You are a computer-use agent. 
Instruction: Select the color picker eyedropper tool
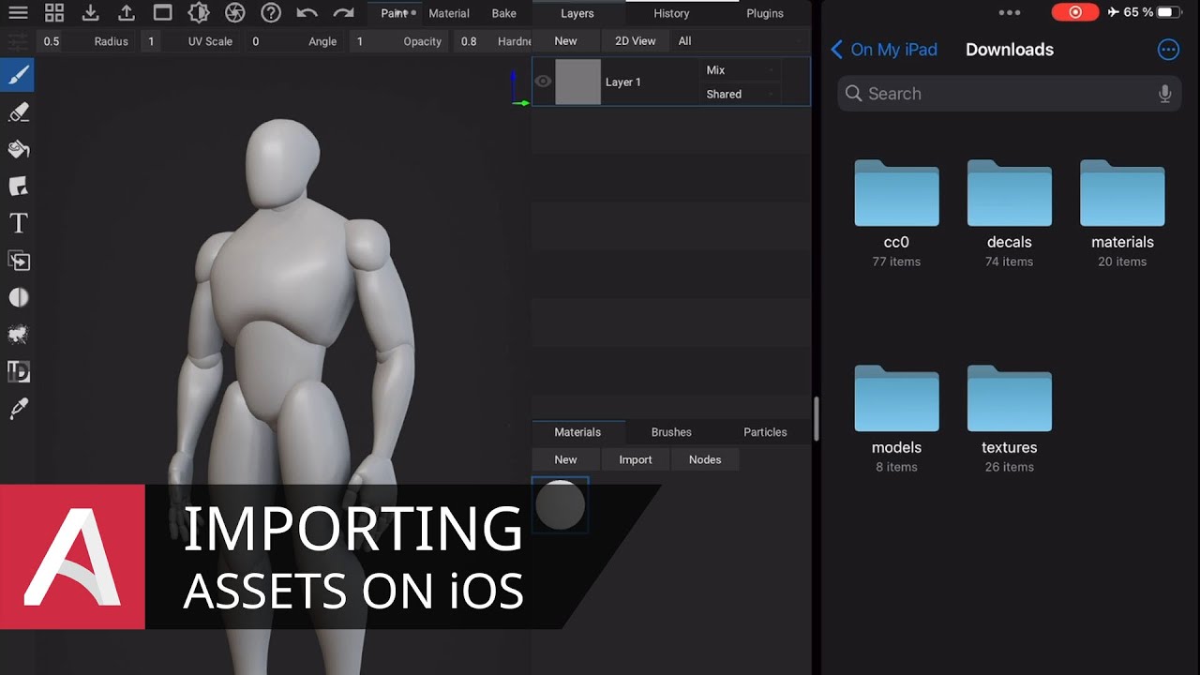click(x=18, y=409)
